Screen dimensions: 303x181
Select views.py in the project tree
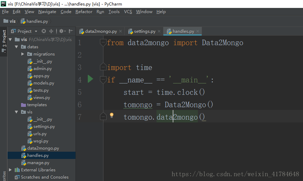(39, 98)
